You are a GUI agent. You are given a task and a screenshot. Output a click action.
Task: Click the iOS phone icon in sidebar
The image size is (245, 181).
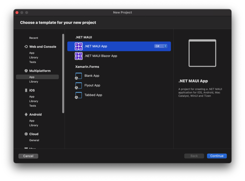pos(26,90)
